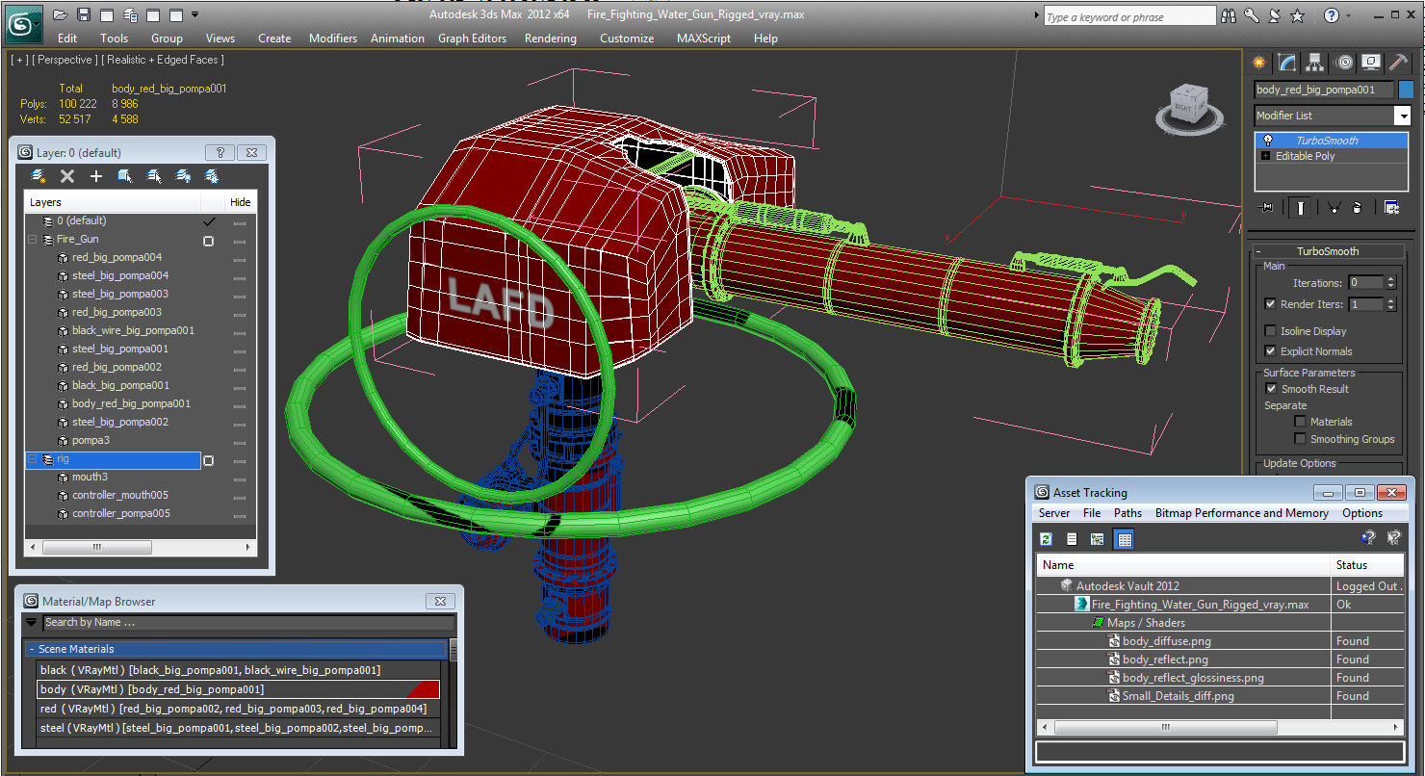
Task: Click the object color swatch
Action: click(1406, 90)
